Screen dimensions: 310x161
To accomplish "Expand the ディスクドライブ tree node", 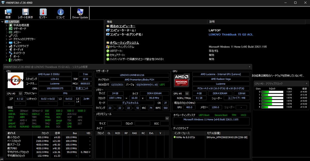I will [x=6, y=46].
